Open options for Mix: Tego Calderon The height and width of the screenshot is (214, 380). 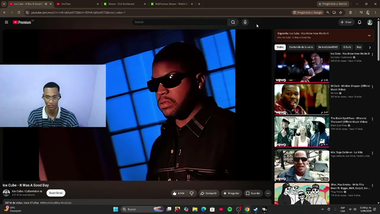pyautogui.click(x=372, y=153)
